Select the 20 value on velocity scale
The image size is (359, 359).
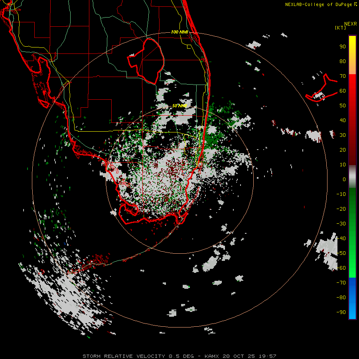coord(343,150)
